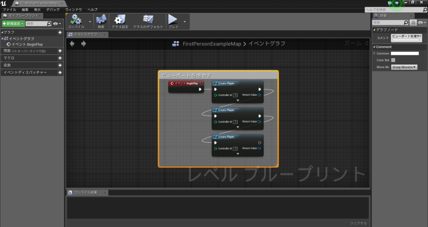428x227 pixels.
Task: Navigate forward with right arrow in graph
Action: click(x=84, y=43)
